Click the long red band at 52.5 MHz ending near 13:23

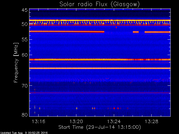pos(67,32)
